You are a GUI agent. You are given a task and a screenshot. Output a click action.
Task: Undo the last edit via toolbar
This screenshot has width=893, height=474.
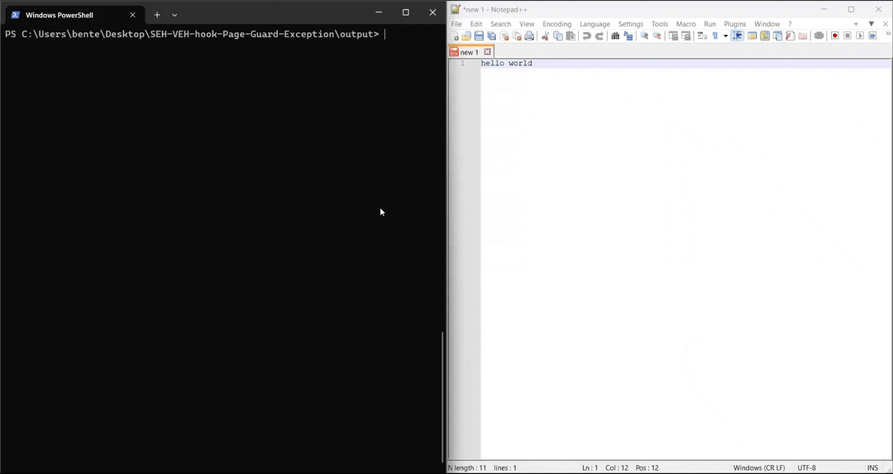coord(586,36)
